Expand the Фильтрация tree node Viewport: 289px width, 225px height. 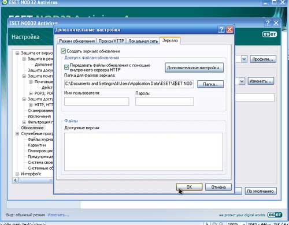pyautogui.click(x=24, y=122)
